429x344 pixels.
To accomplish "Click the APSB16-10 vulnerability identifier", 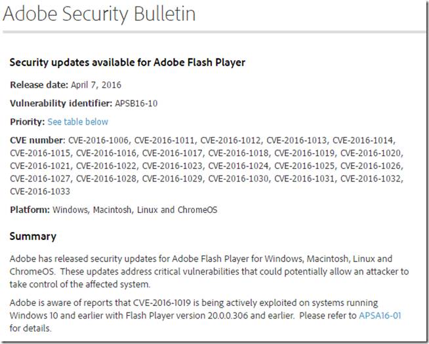I will click(136, 104).
